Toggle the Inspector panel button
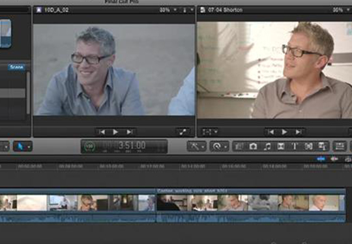 pyautogui.click(x=340, y=146)
